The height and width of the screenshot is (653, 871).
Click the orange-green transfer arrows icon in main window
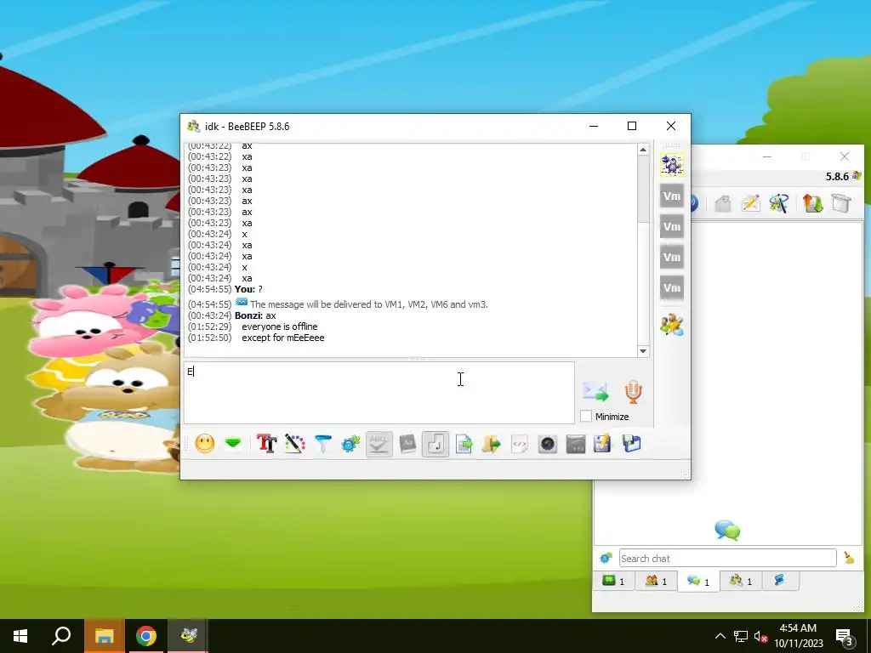(812, 203)
